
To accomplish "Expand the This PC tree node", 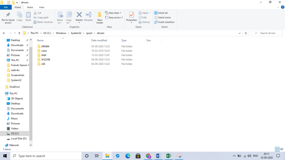I will click(3, 94).
